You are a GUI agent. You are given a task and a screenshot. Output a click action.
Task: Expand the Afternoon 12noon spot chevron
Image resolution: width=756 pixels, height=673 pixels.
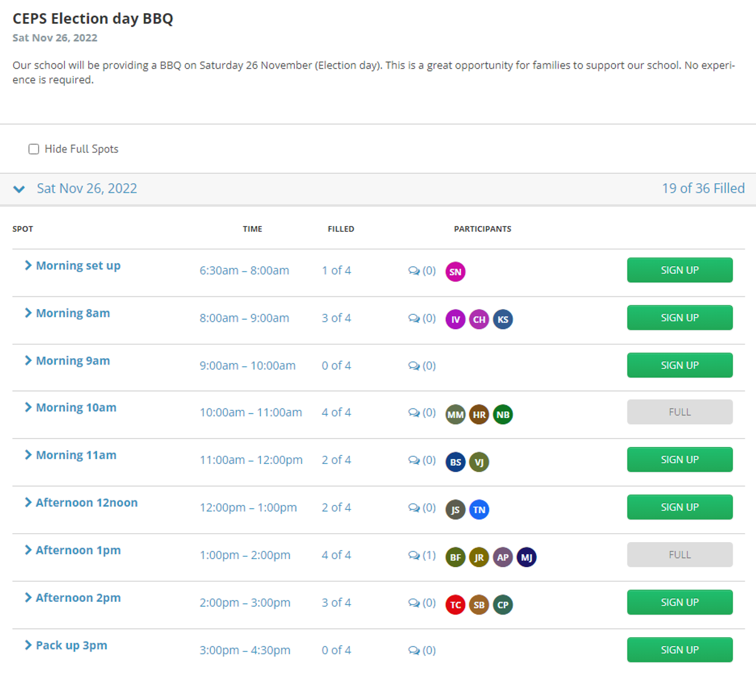click(x=28, y=502)
